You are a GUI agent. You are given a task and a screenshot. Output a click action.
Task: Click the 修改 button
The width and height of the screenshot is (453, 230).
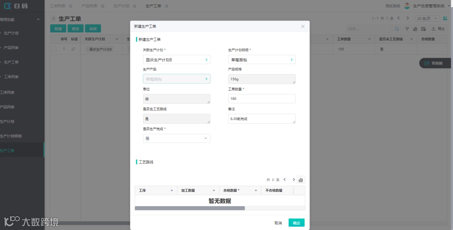coord(75,28)
